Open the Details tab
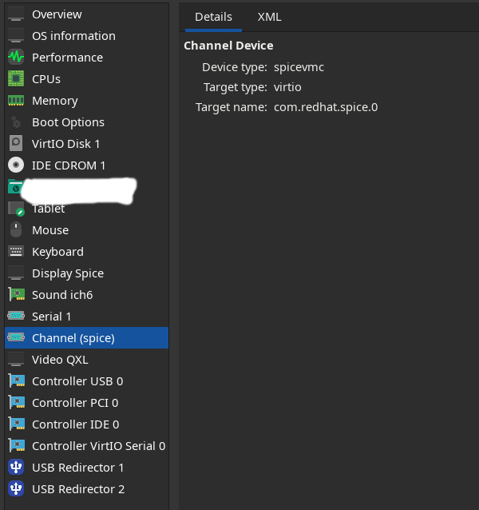The image size is (479, 510). click(x=213, y=17)
